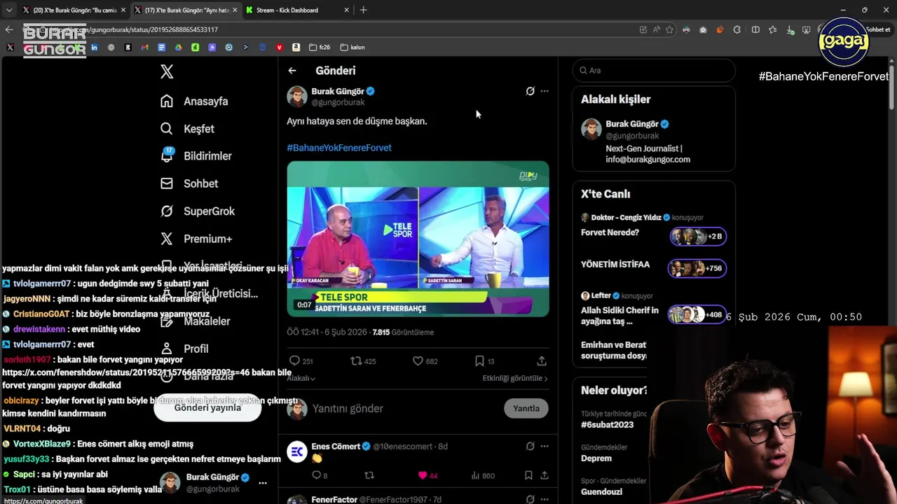Open Keşfet search page

(x=187, y=129)
